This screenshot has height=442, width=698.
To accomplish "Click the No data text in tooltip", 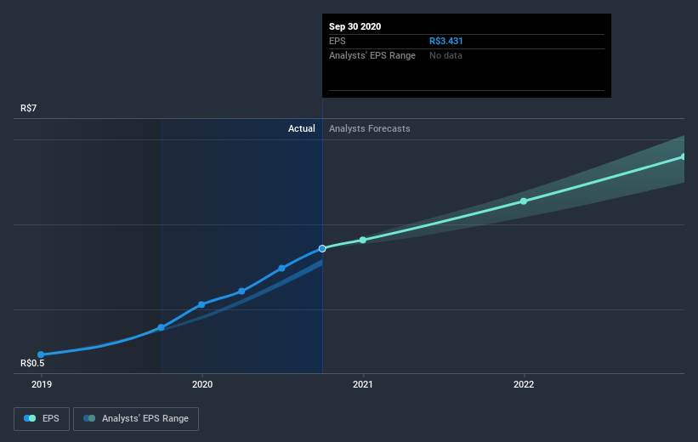I will 445,55.
